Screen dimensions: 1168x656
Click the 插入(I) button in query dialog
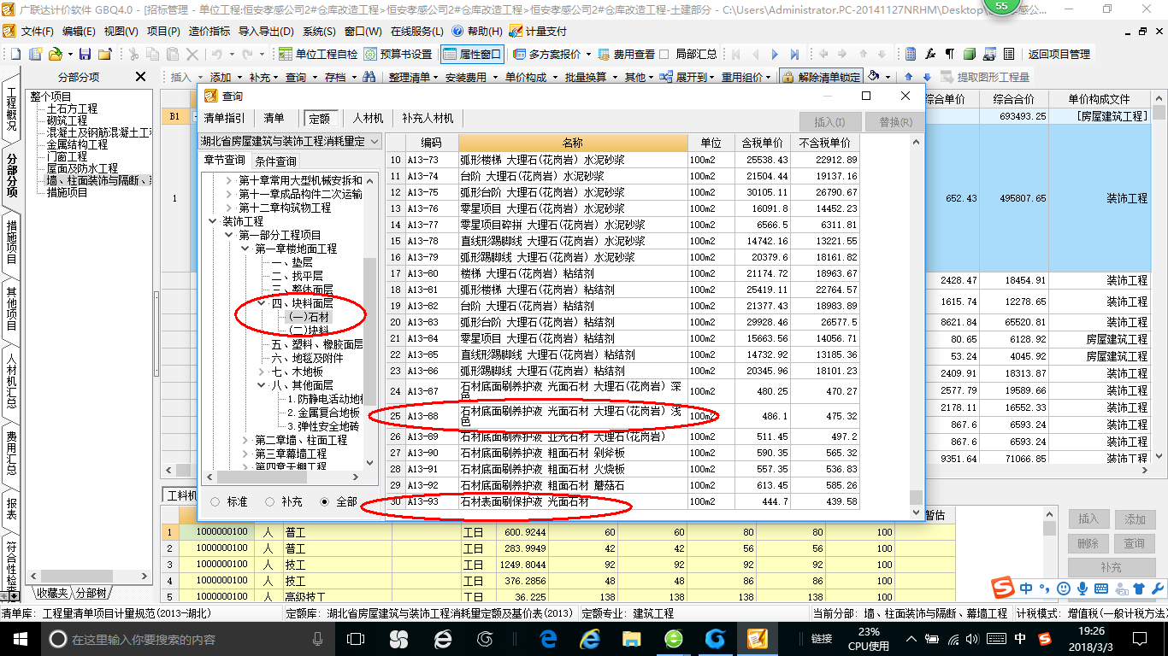829,122
